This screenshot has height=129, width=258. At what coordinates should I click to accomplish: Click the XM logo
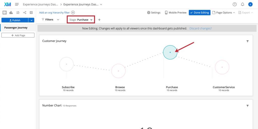[x=8, y=4]
